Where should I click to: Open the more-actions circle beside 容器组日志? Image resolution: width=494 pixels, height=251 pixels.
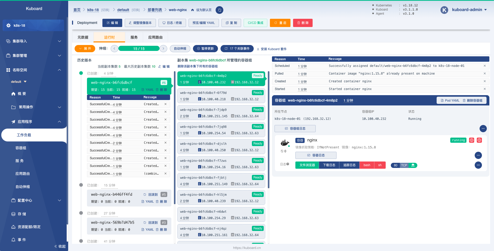(x=483, y=128)
